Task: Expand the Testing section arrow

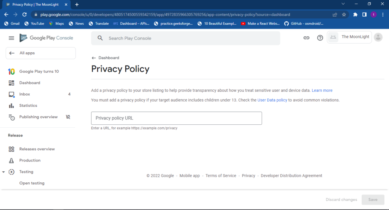Action: 3,172
